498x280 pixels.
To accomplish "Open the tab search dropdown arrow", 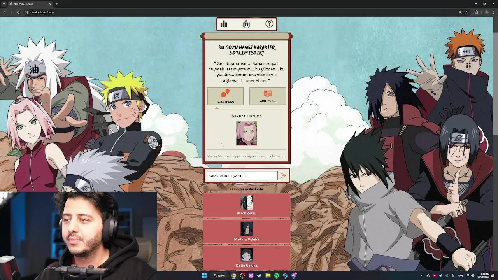I will 4,4.
